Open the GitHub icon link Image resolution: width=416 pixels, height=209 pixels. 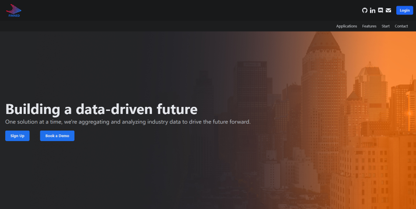365,11
